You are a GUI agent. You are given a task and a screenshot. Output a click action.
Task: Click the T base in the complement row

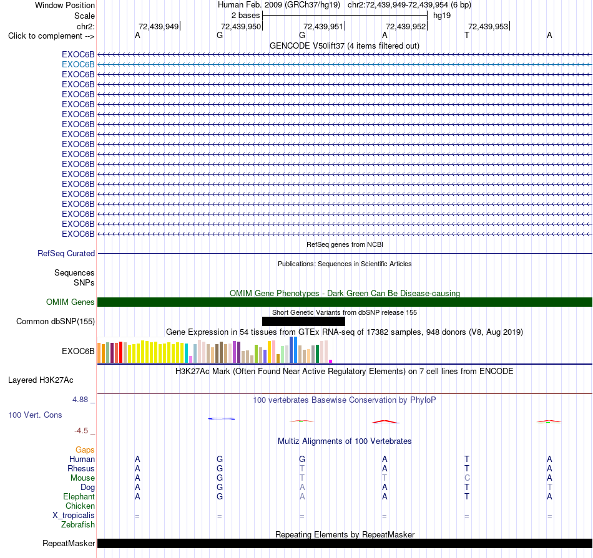click(467, 35)
